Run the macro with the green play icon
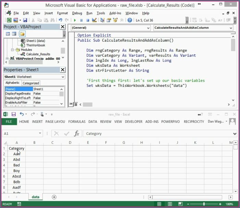240x208 pixels. 75,20
